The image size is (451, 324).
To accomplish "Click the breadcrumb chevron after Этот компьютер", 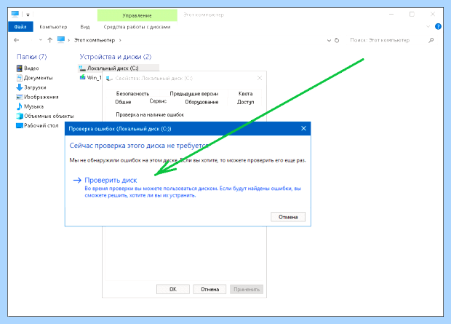I will (120, 40).
